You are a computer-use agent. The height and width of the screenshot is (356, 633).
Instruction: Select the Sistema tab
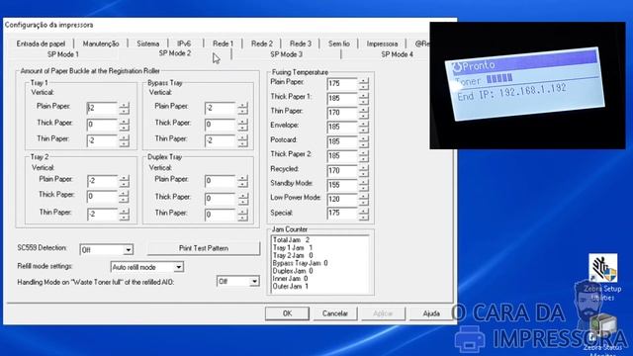[x=147, y=44]
